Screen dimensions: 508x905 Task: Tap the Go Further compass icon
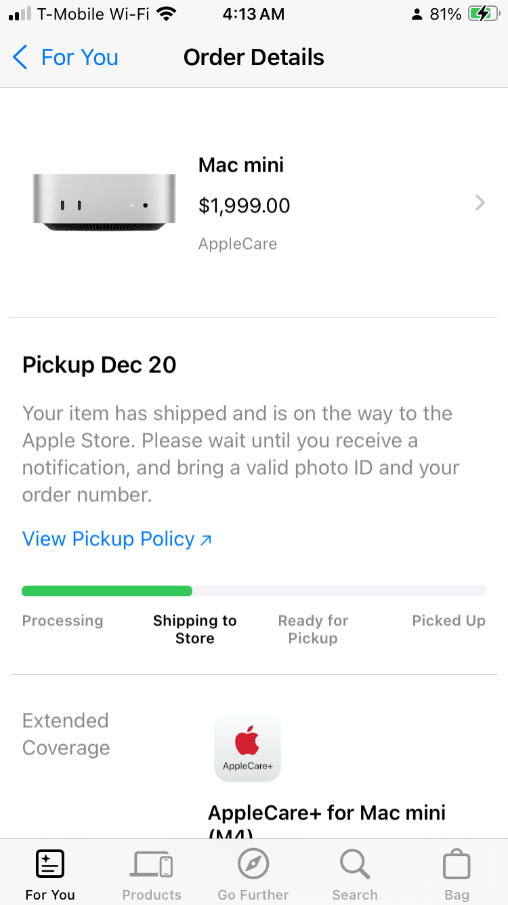tap(253, 865)
